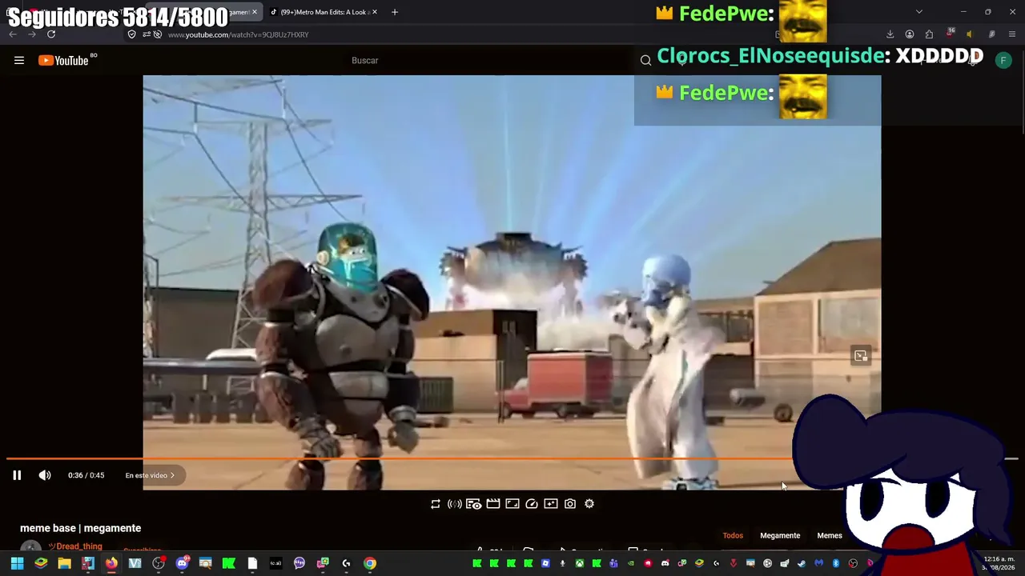Click the search magnifier icon
The image size is (1025, 576).
(x=645, y=60)
